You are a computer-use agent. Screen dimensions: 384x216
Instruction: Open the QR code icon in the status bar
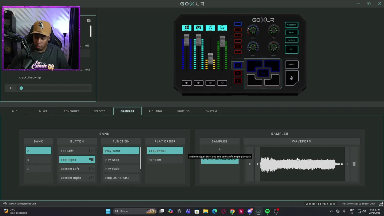[381, 204]
